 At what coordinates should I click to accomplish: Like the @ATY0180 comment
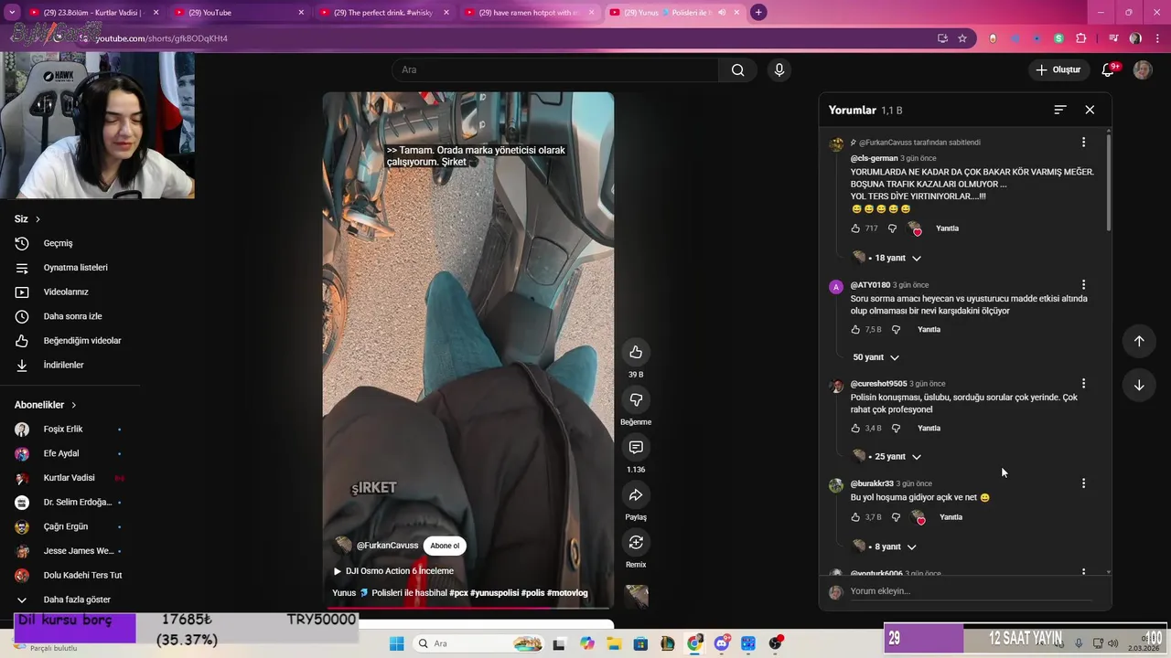[856, 329]
